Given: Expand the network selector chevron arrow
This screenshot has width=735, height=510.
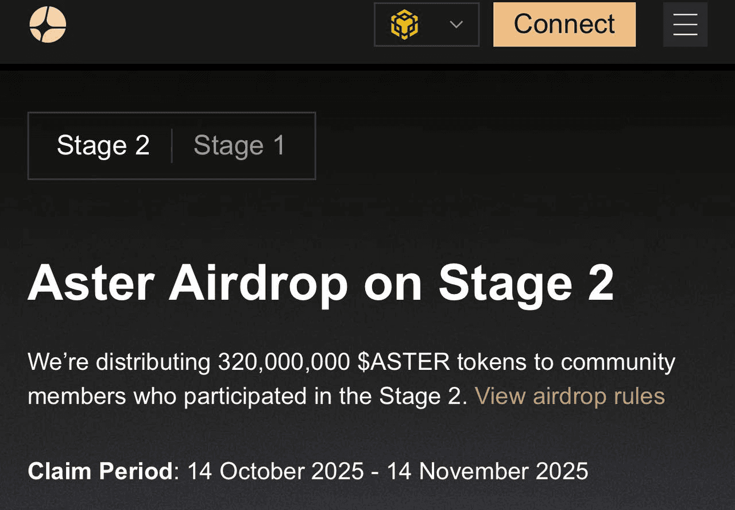Looking at the screenshot, I should [456, 25].
